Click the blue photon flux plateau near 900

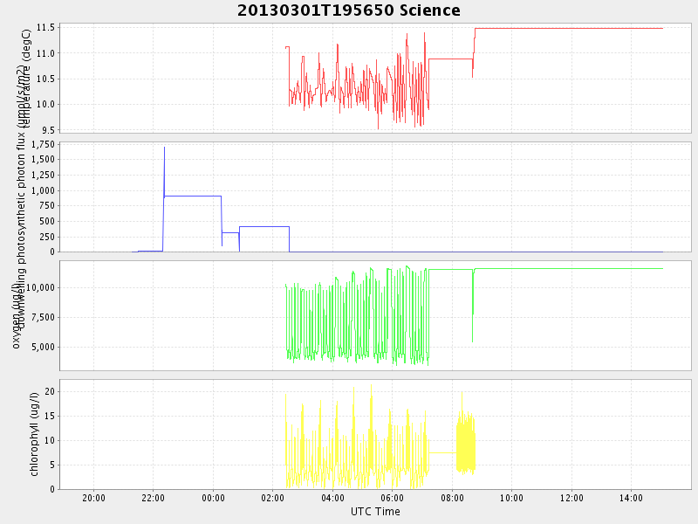193,196
